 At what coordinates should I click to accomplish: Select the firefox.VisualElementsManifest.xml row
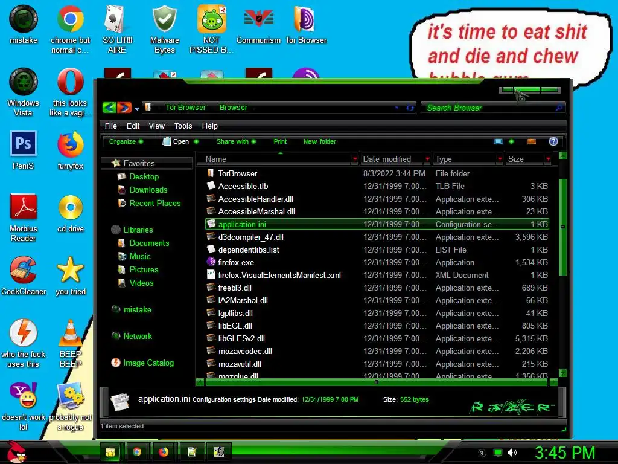tap(377, 275)
